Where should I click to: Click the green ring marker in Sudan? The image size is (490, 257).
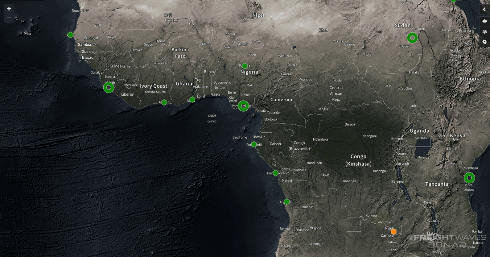(x=412, y=38)
